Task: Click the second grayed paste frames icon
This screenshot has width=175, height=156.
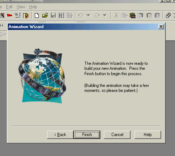Action: tap(149, 16)
